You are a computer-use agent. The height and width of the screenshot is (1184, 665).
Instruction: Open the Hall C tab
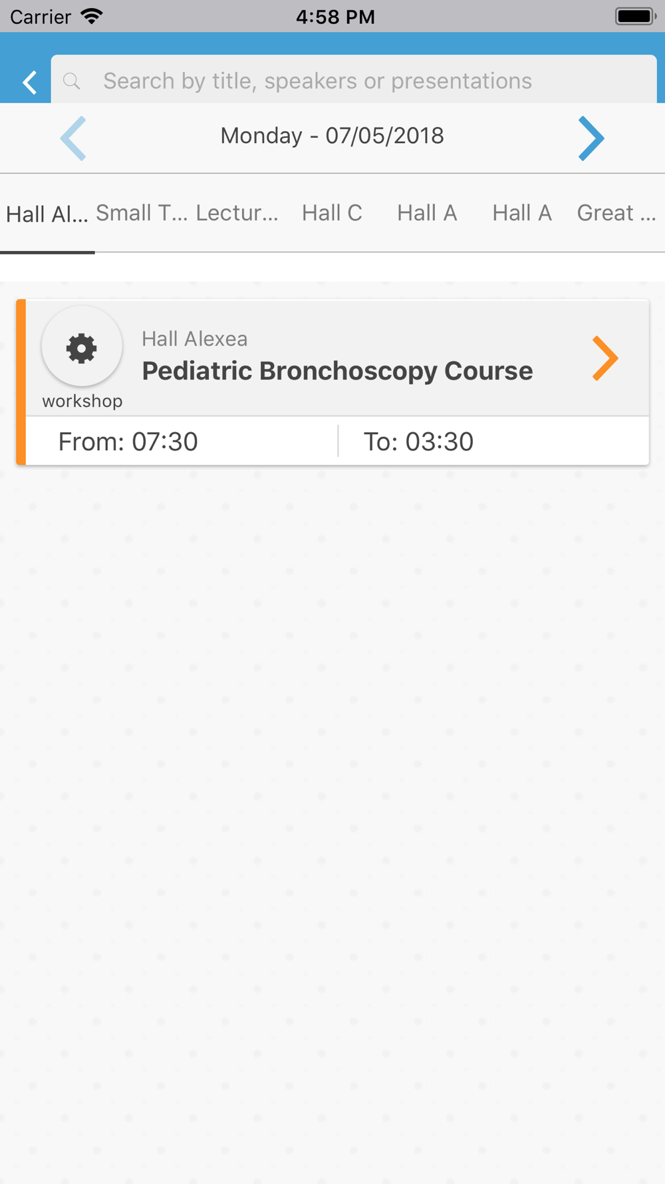pyautogui.click(x=332, y=213)
